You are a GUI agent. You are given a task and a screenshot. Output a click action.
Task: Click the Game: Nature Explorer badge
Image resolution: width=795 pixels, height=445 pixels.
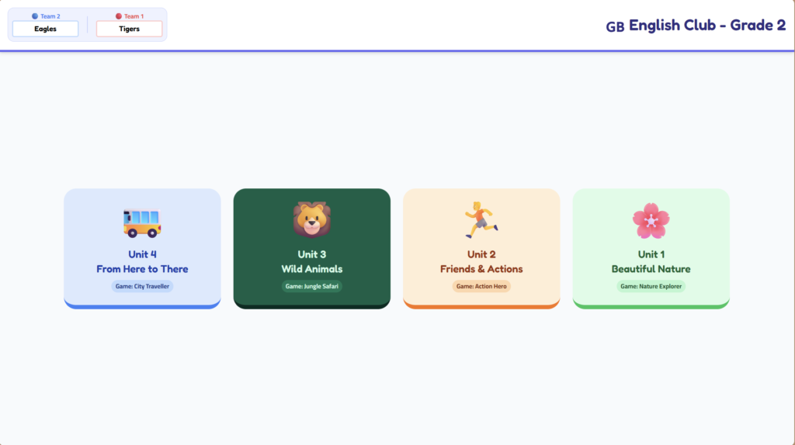[x=651, y=286]
